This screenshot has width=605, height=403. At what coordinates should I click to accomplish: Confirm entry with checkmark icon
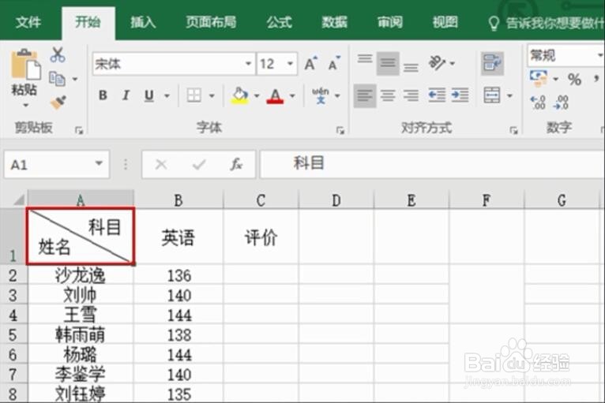pyautogui.click(x=199, y=165)
